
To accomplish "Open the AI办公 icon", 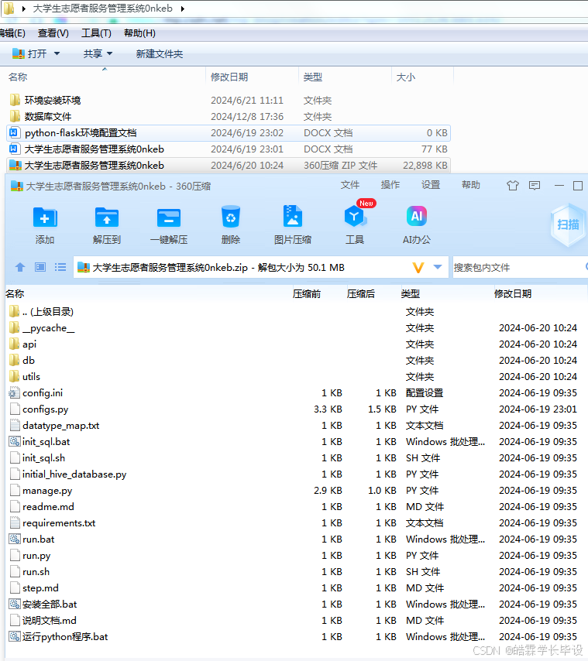I will [417, 216].
